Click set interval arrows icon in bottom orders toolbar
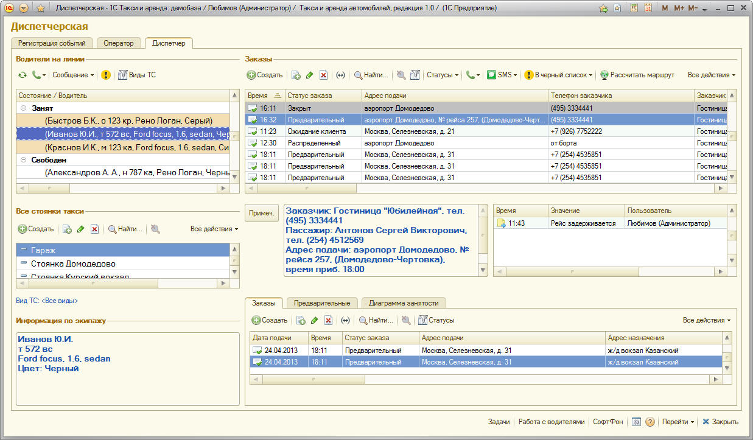Viewport: 753px width, 440px height. click(x=345, y=320)
